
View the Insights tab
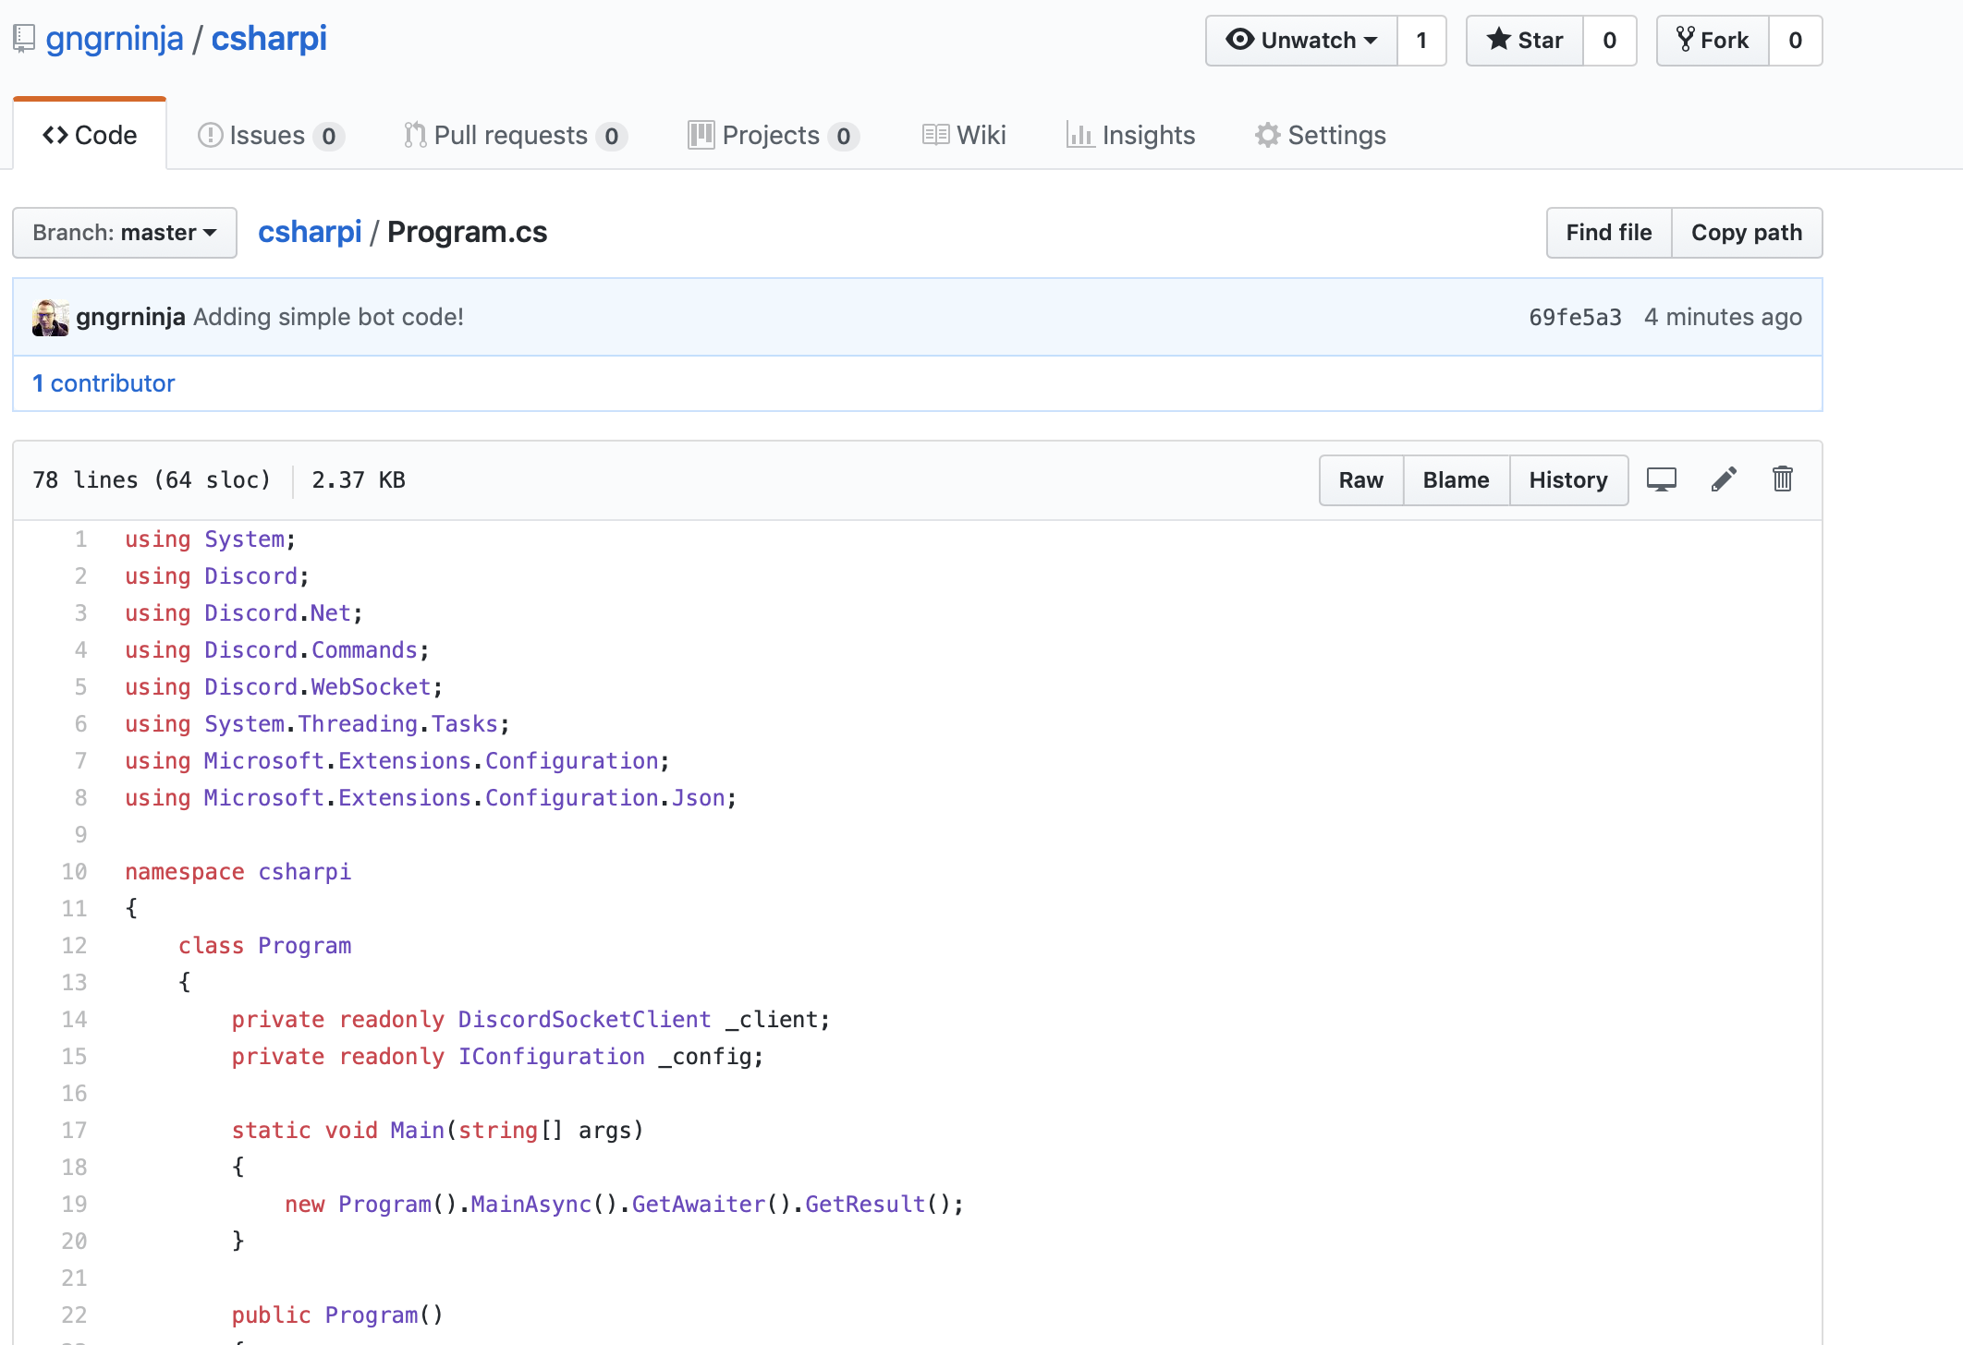tap(1130, 136)
